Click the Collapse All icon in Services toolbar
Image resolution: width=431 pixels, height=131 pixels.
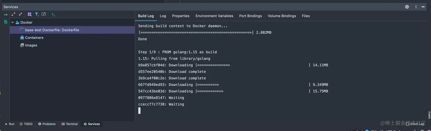pyautogui.click(x=21, y=14)
